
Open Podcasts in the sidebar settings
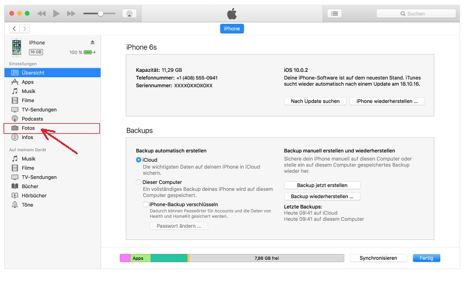pyautogui.click(x=32, y=119)
